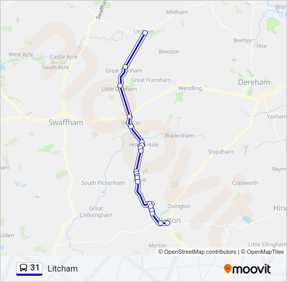
Task: Select the Litcham terminus stop marker
Action: 145,33
